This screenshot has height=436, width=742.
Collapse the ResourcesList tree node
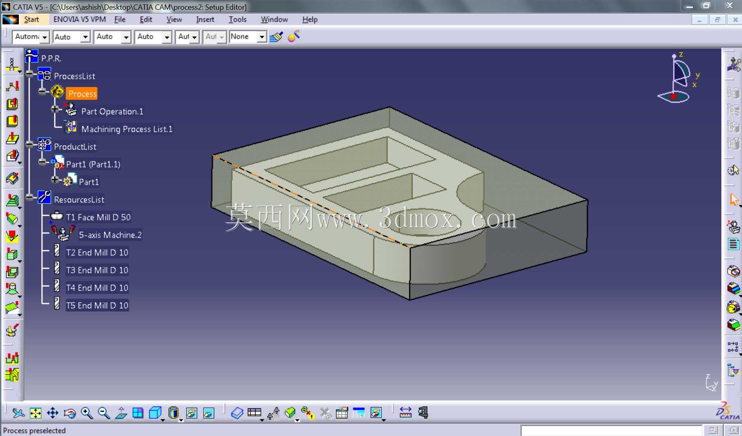[x=30, y=197]
